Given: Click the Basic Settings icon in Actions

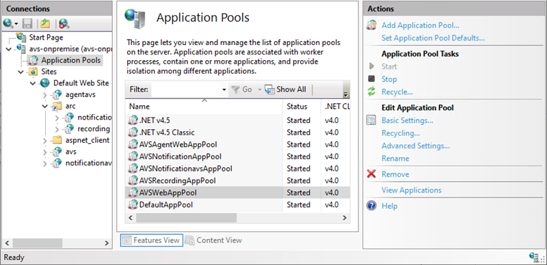Looking at the screenshot, I should pos(371,120).
